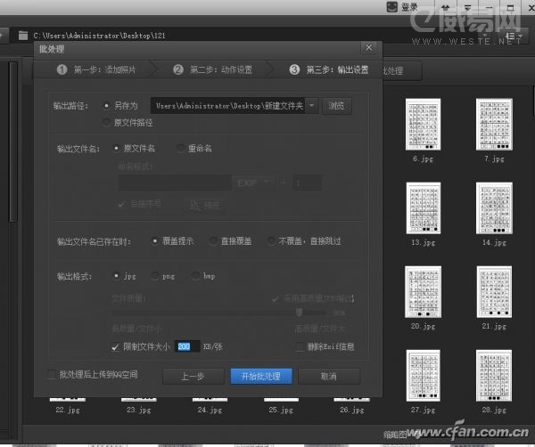The width and height of the screenshot is (535, 447).
Task: Choose 直接覆盖 when file exists
Action: pyautogui.click(x=212, y=240)
